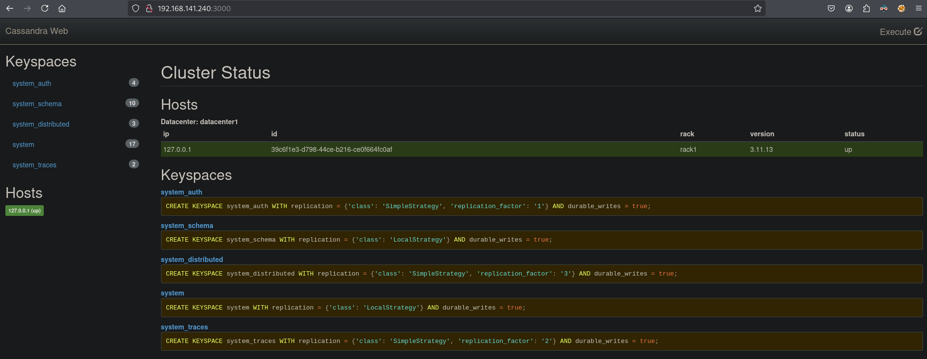Open the Firefox account icon
Screen dimensions: 927x359
[849, 8]
